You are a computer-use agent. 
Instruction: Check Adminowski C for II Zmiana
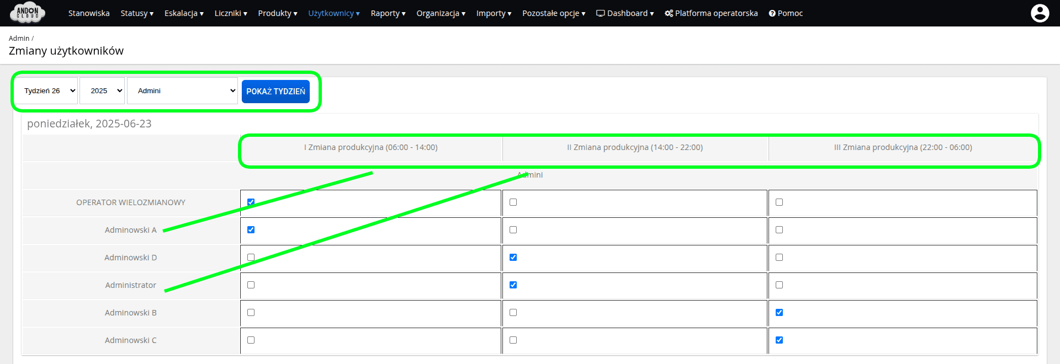pos(513,340)
